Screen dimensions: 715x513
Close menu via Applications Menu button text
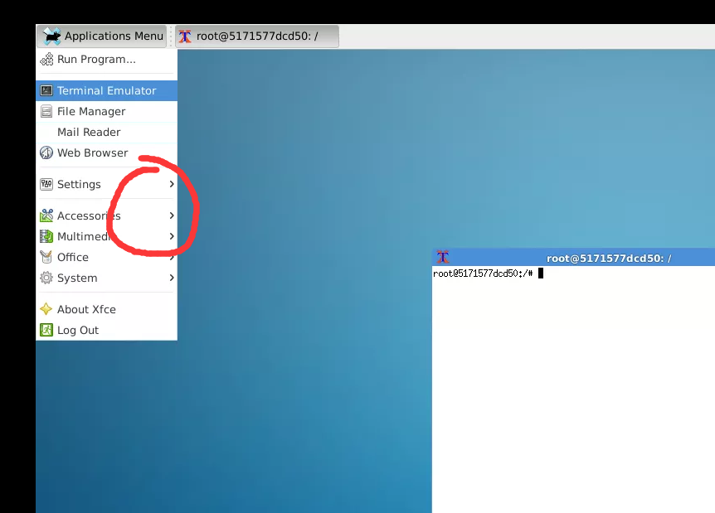(114, 36)
